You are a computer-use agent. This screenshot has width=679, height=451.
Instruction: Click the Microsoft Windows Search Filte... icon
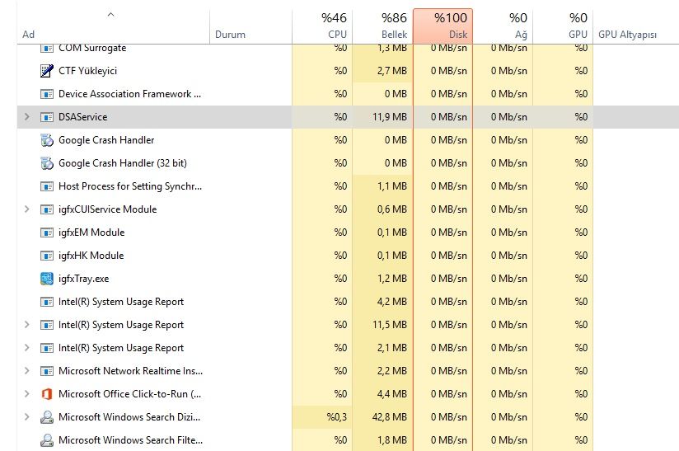[47, 440]
